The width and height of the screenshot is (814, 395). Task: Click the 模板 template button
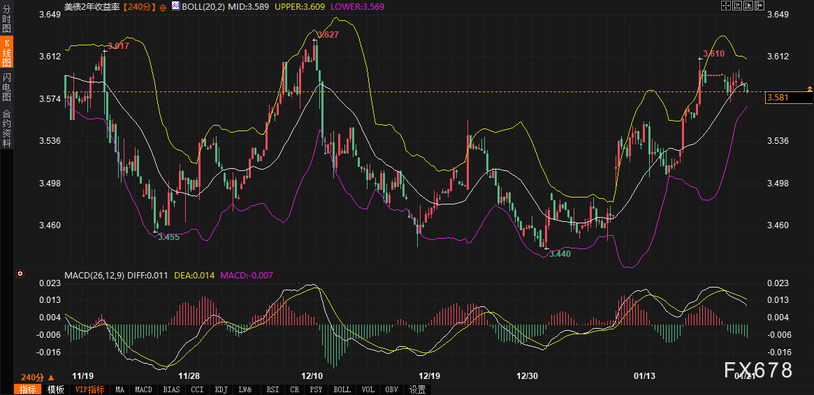coord(55,389)
